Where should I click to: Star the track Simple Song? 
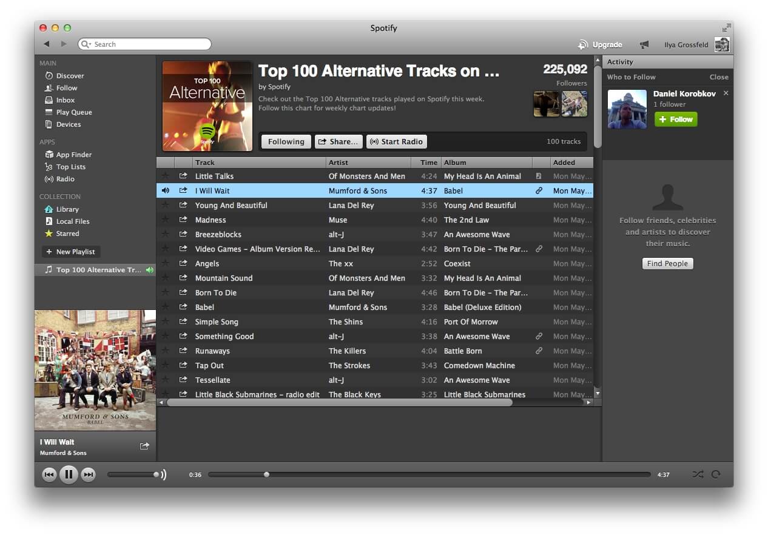pyautogui.click(x=165, y=321)
